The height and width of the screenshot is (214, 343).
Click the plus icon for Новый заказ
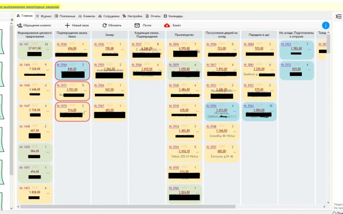point(67,26)
